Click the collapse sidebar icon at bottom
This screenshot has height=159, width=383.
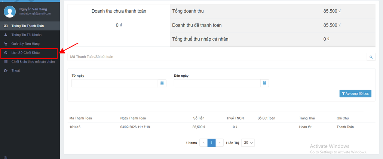pos(5,157)
